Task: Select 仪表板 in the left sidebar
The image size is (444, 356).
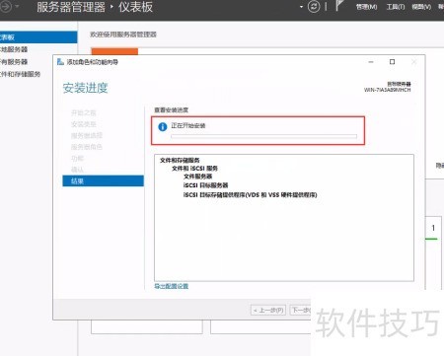Action: [x=38, y=37]
